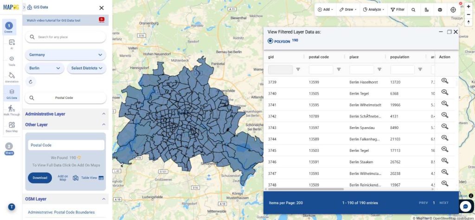Open the Share step in sidebar
Viewport: 475px width, 220px height.
pyautogui.click(x=9, y=149)
